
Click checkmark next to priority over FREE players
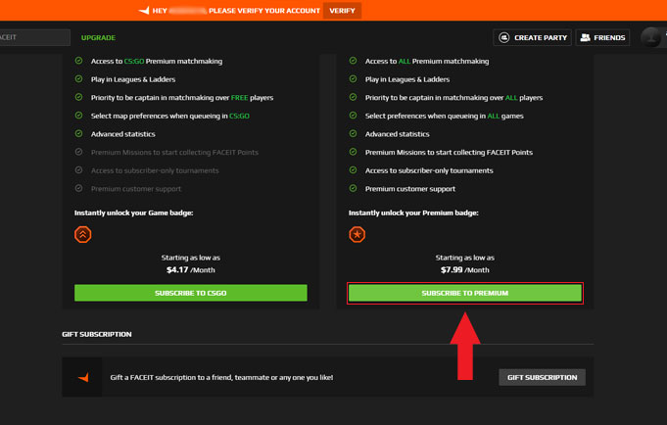(79, 97)
